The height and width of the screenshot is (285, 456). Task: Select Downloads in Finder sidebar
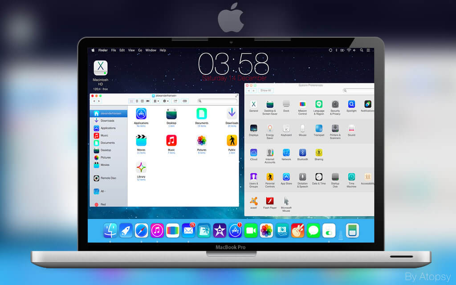109,120
